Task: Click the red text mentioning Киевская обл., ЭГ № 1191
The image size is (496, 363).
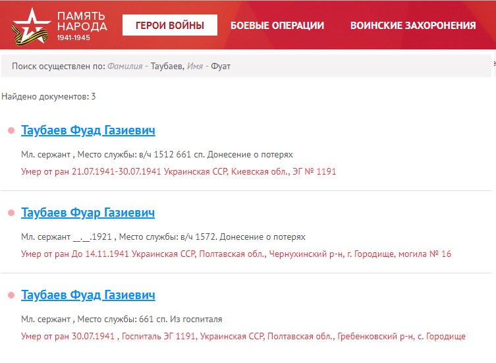Action: [179, 171]
